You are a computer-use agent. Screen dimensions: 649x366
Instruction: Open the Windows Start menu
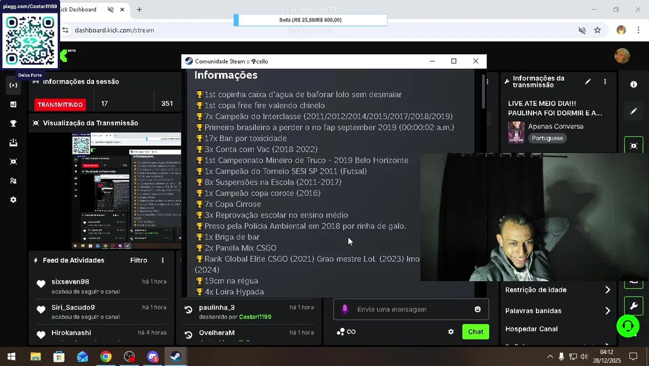[11, 356]
